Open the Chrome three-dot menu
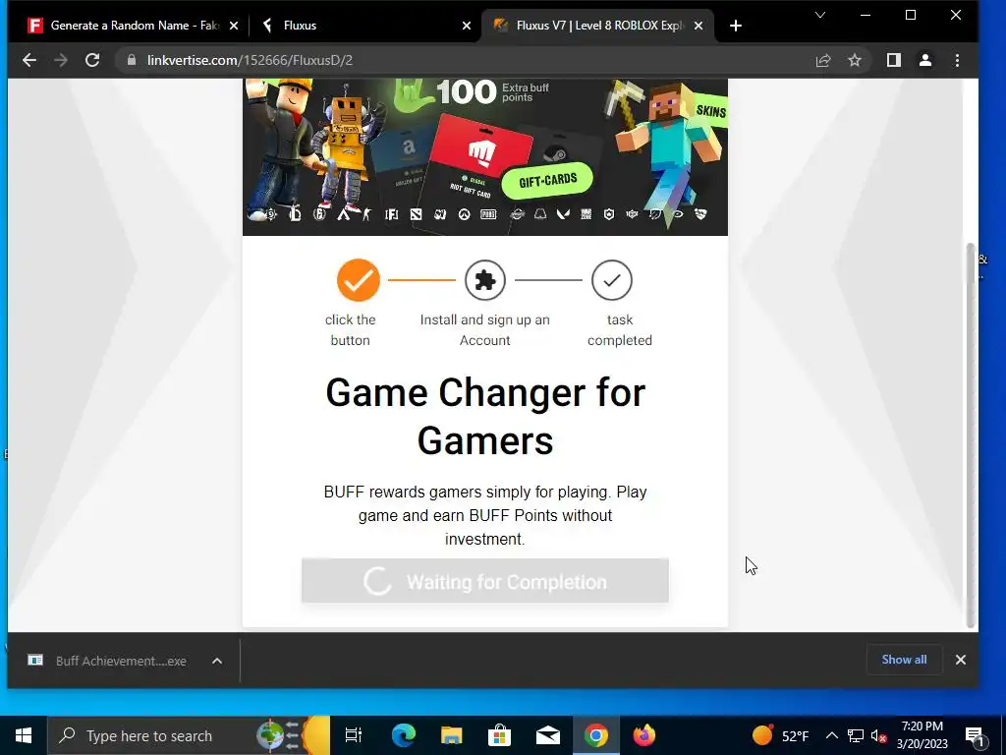 point(957,60)
